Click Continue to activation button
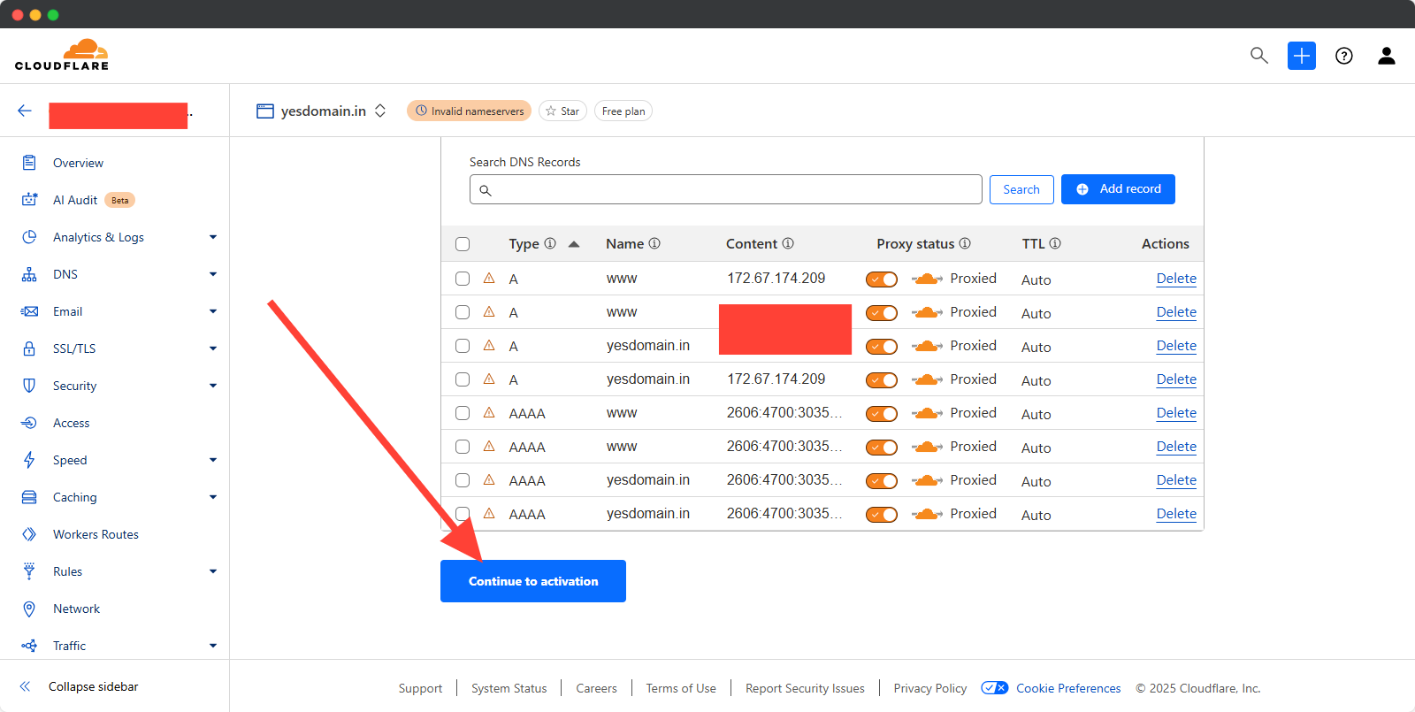Image resolution: width=1415 pixels, height=712 pixels. click(533, 581)
